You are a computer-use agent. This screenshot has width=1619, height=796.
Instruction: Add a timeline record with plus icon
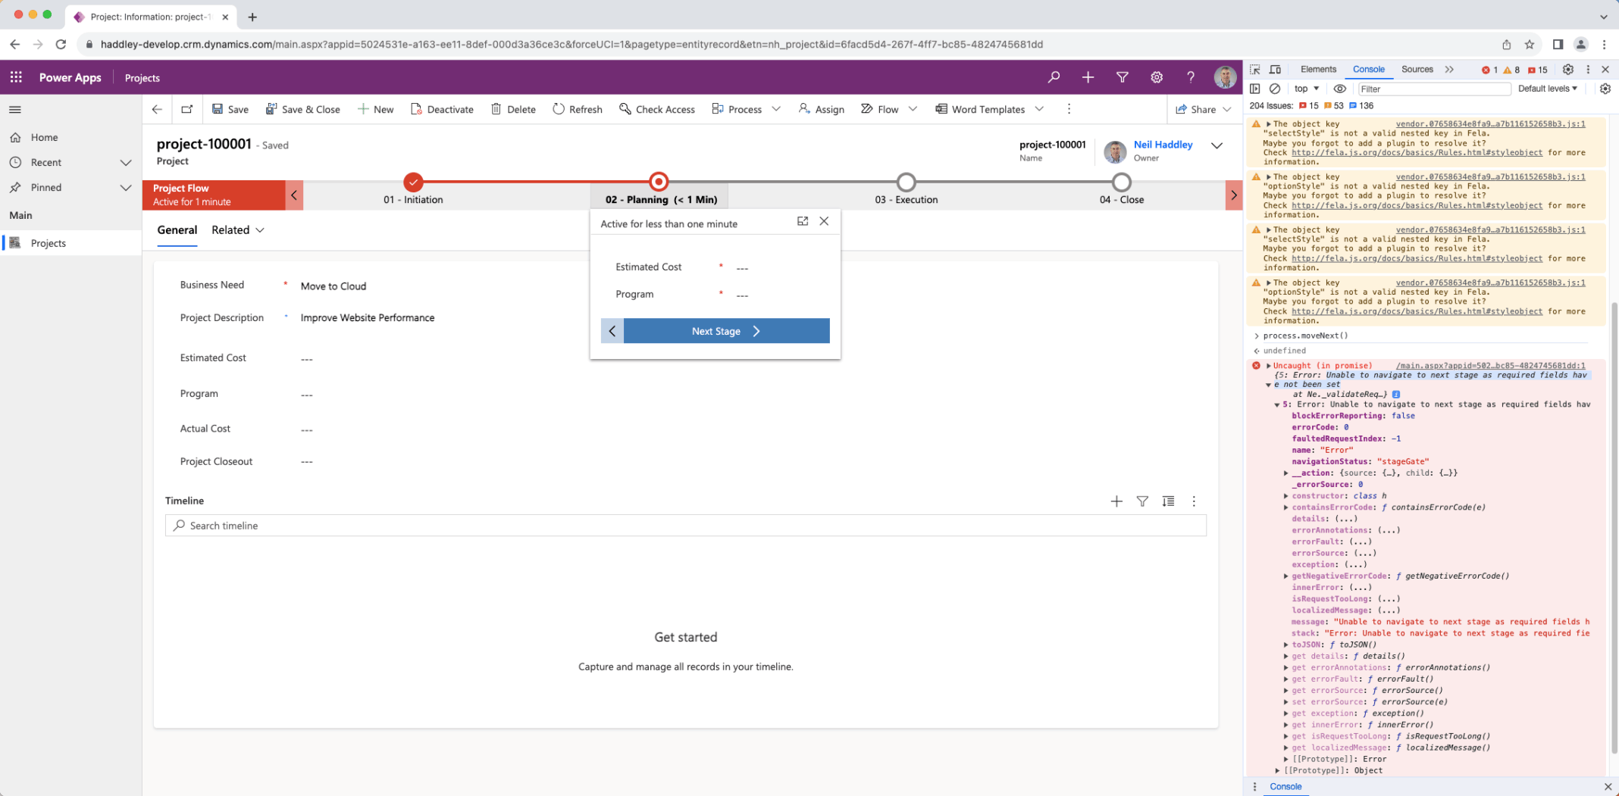click(x=1116, y=501)
